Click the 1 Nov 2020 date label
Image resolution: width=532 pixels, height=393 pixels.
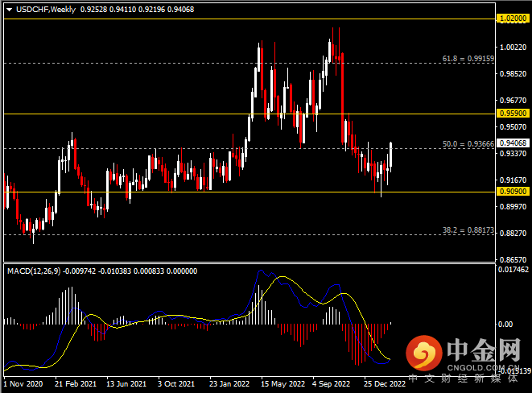point(24,384)
